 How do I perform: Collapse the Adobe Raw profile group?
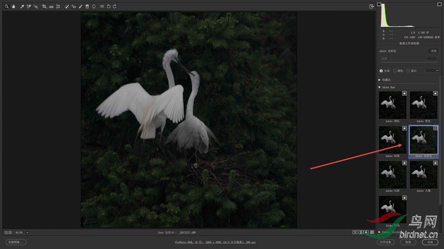click(x=380, y=87)
